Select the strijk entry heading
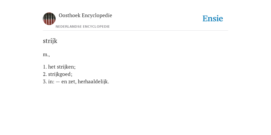The image size is (271, 135). point(50,41)
